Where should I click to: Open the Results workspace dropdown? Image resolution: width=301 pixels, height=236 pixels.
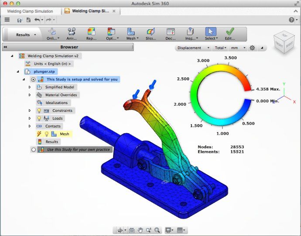pyautogui.click(x=26, y=35)
